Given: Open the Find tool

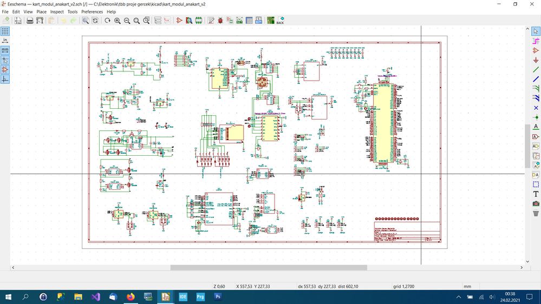Looking at the screenshot, I should tap(86, 21).
